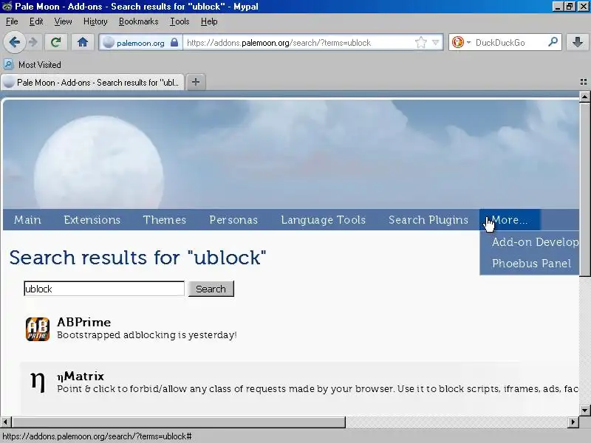
Task: Click the magnifier icon in search bar
Action: pyautogui.click(x=553, y=42)
